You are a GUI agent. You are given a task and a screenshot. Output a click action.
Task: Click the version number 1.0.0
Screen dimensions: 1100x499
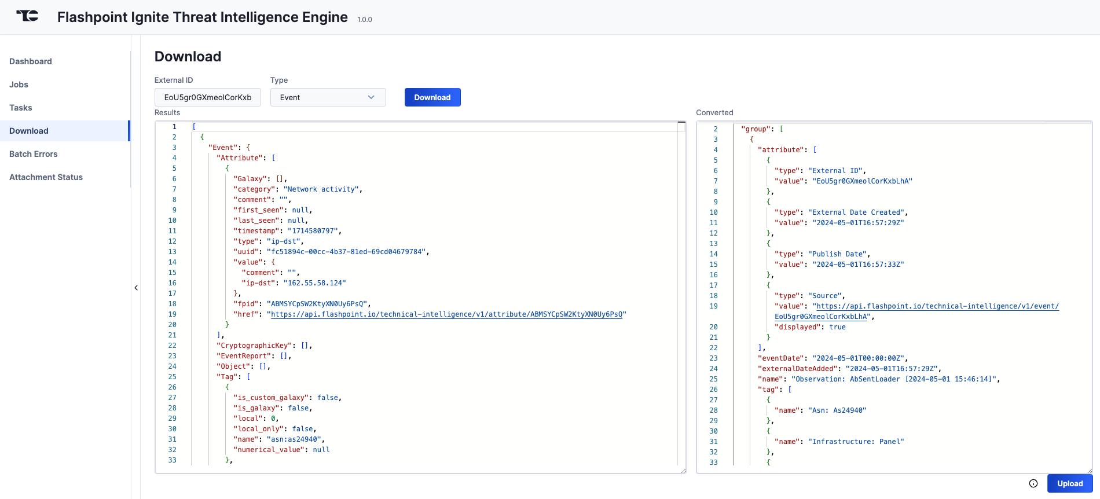pos(365,20)
